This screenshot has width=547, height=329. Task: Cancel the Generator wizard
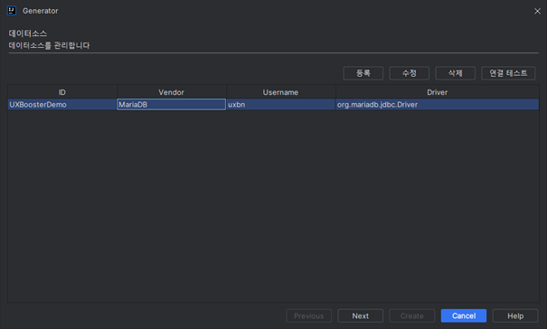pos(464,315)
